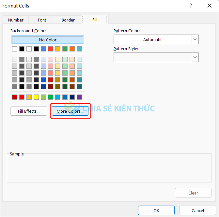
Task: Switch to the Number tab
Action: point(16,20)
